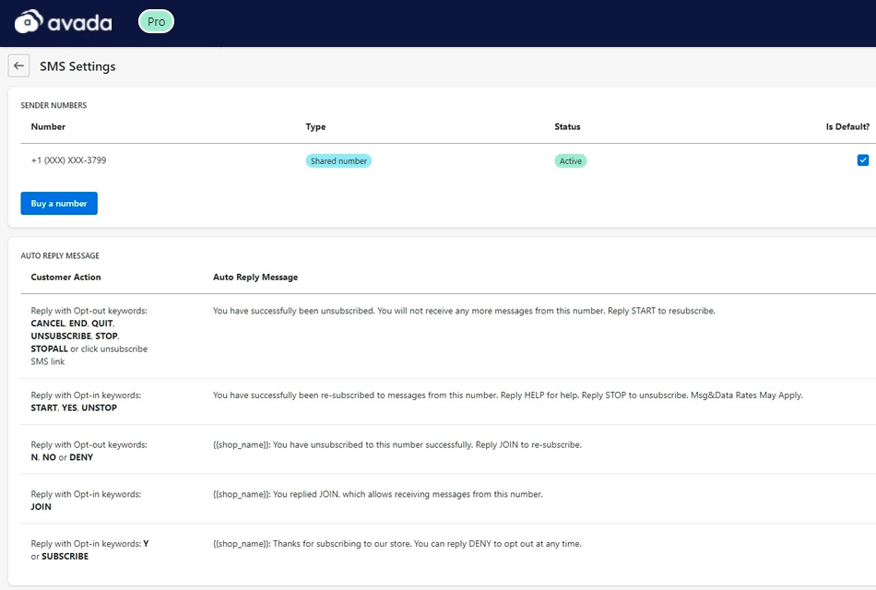Click the SENDER NUMBERS section heading

[53, 105]
